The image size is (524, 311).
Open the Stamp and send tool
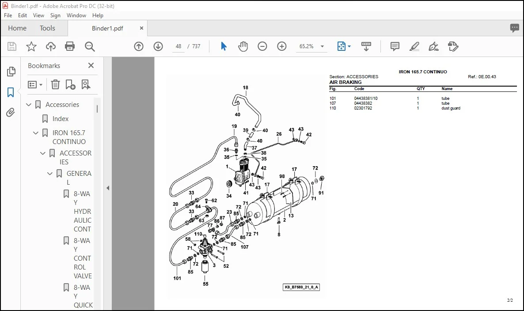[x=453, y=46]
